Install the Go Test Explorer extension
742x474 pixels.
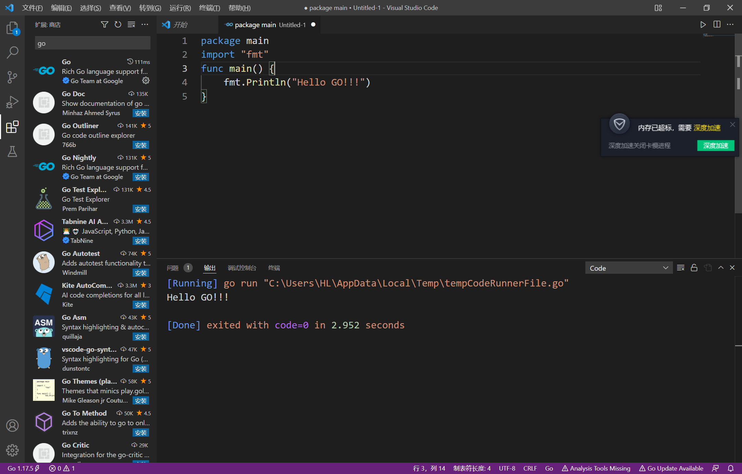141,209
